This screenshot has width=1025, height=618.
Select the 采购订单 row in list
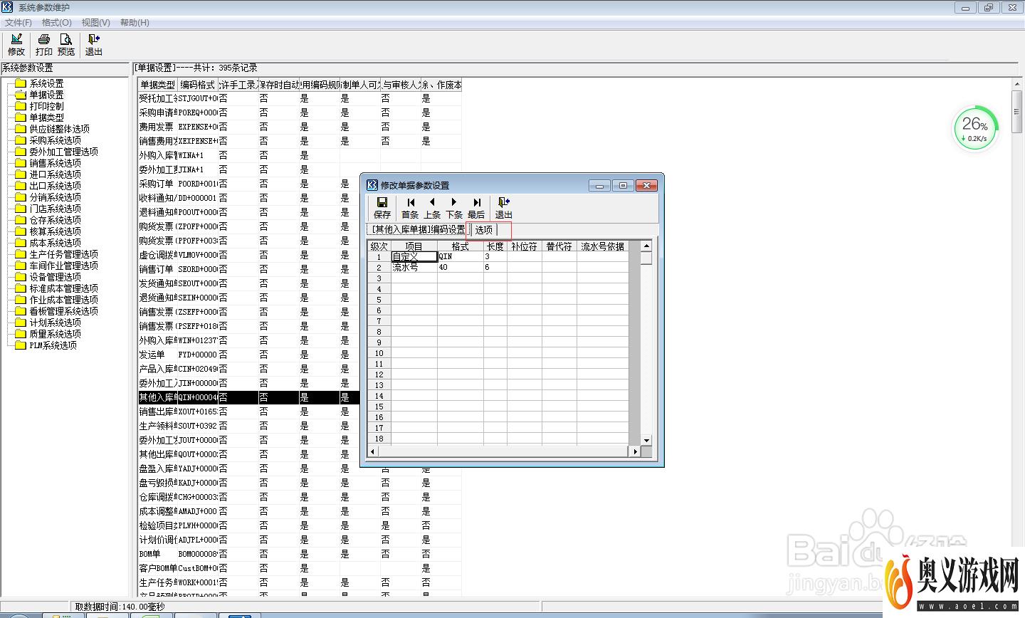[300, 184]
